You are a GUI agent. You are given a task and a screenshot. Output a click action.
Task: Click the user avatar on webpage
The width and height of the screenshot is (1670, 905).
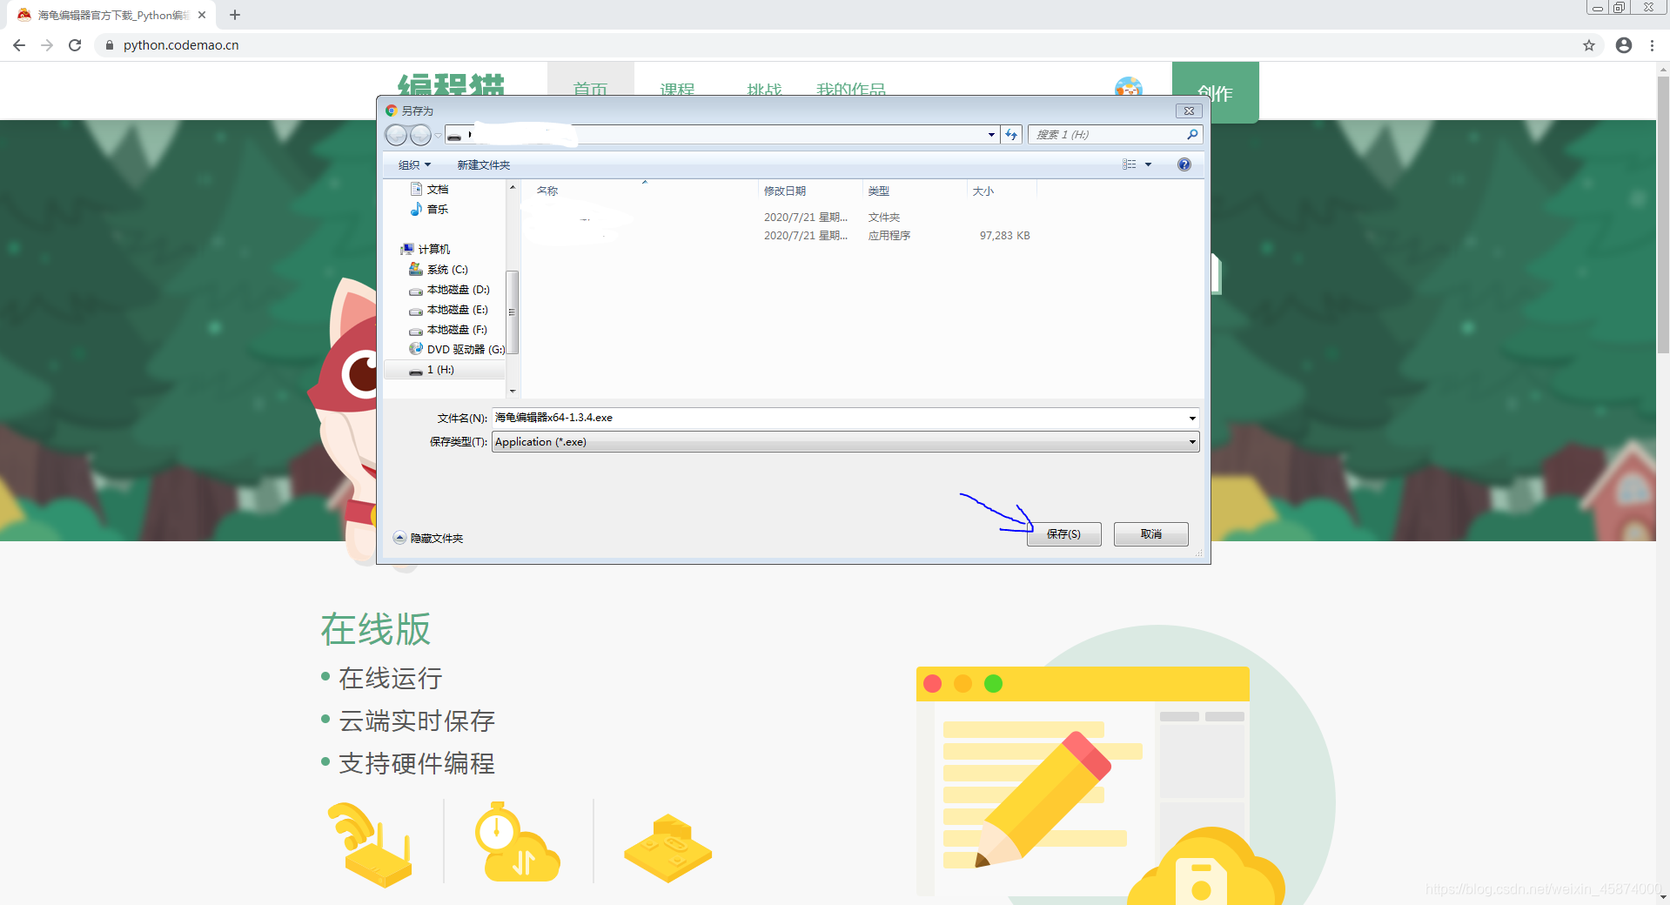click(1129, 88)
